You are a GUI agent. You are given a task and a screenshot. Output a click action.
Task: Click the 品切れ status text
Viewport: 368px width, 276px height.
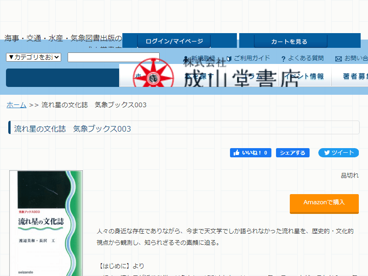tap(350, 175)
